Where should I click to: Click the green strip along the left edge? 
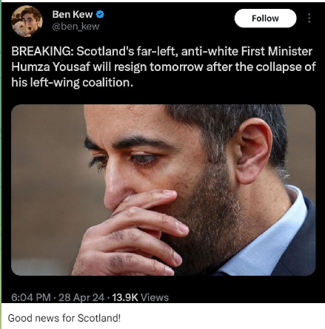point(1,164)
